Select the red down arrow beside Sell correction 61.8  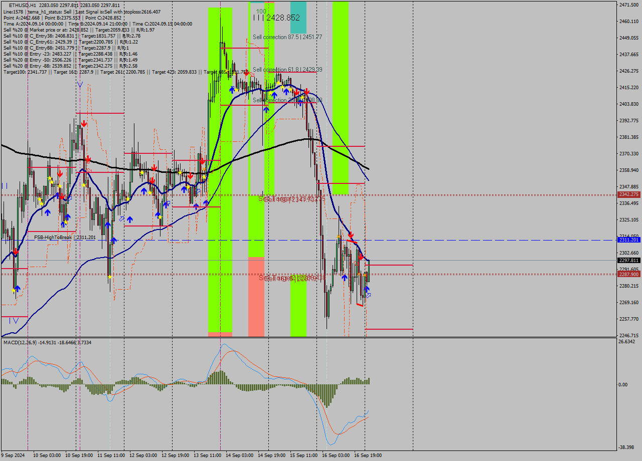tap(246, 73)
